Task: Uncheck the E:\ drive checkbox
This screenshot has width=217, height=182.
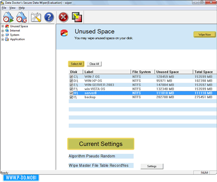Action: click(71, 85)
